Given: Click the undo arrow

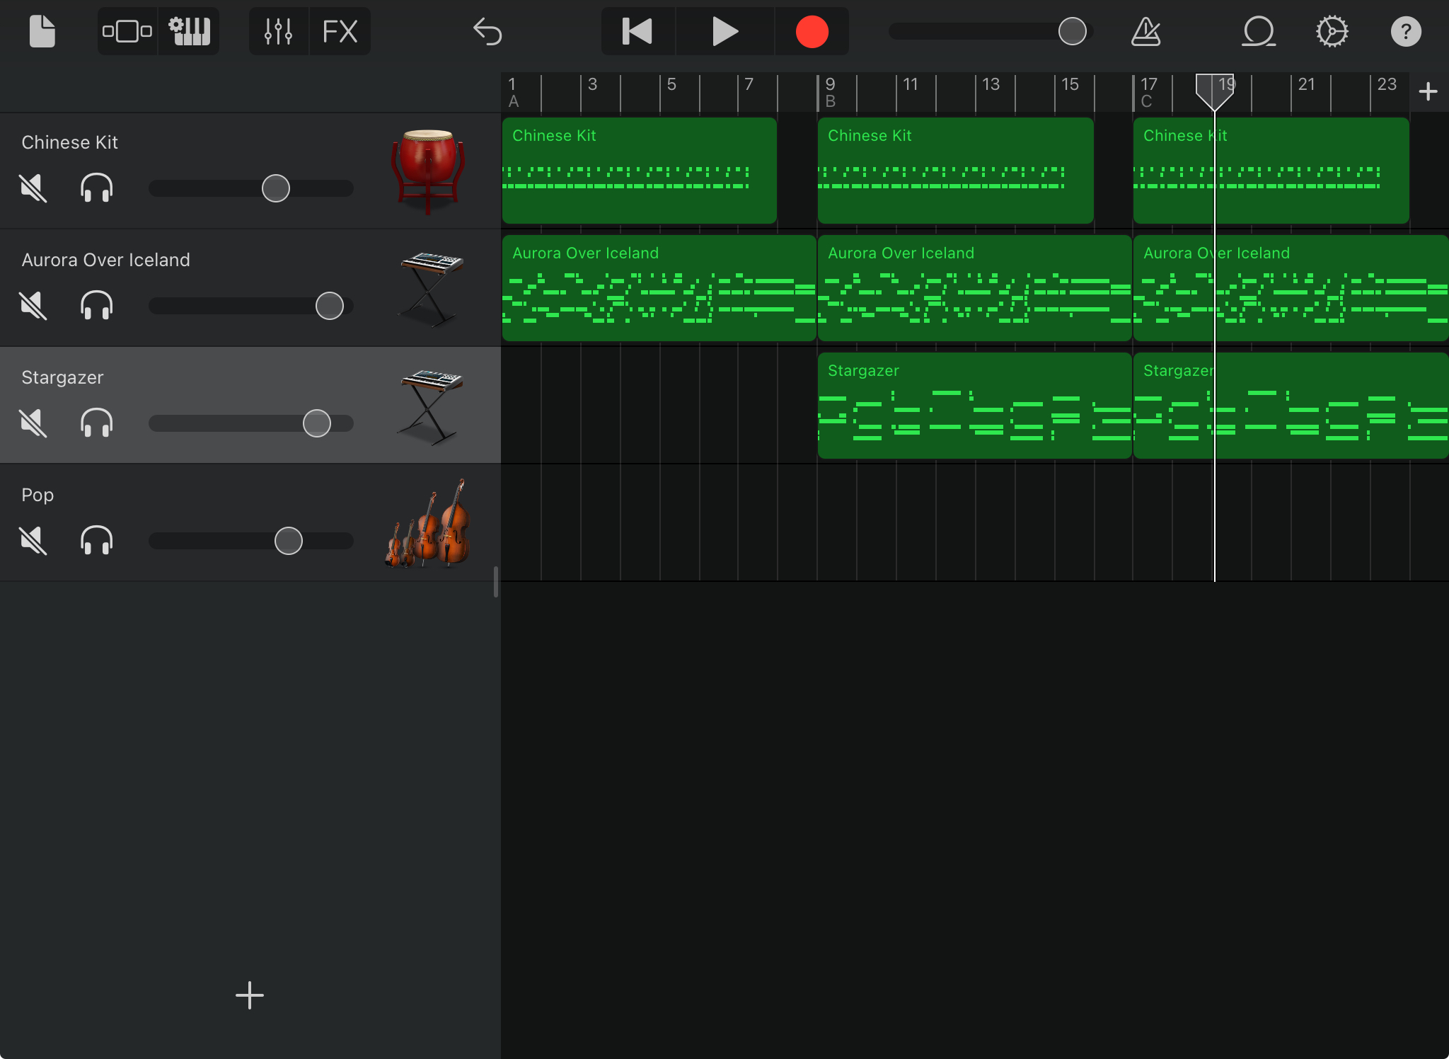Looking at the screenshot, I should [486, 31].
